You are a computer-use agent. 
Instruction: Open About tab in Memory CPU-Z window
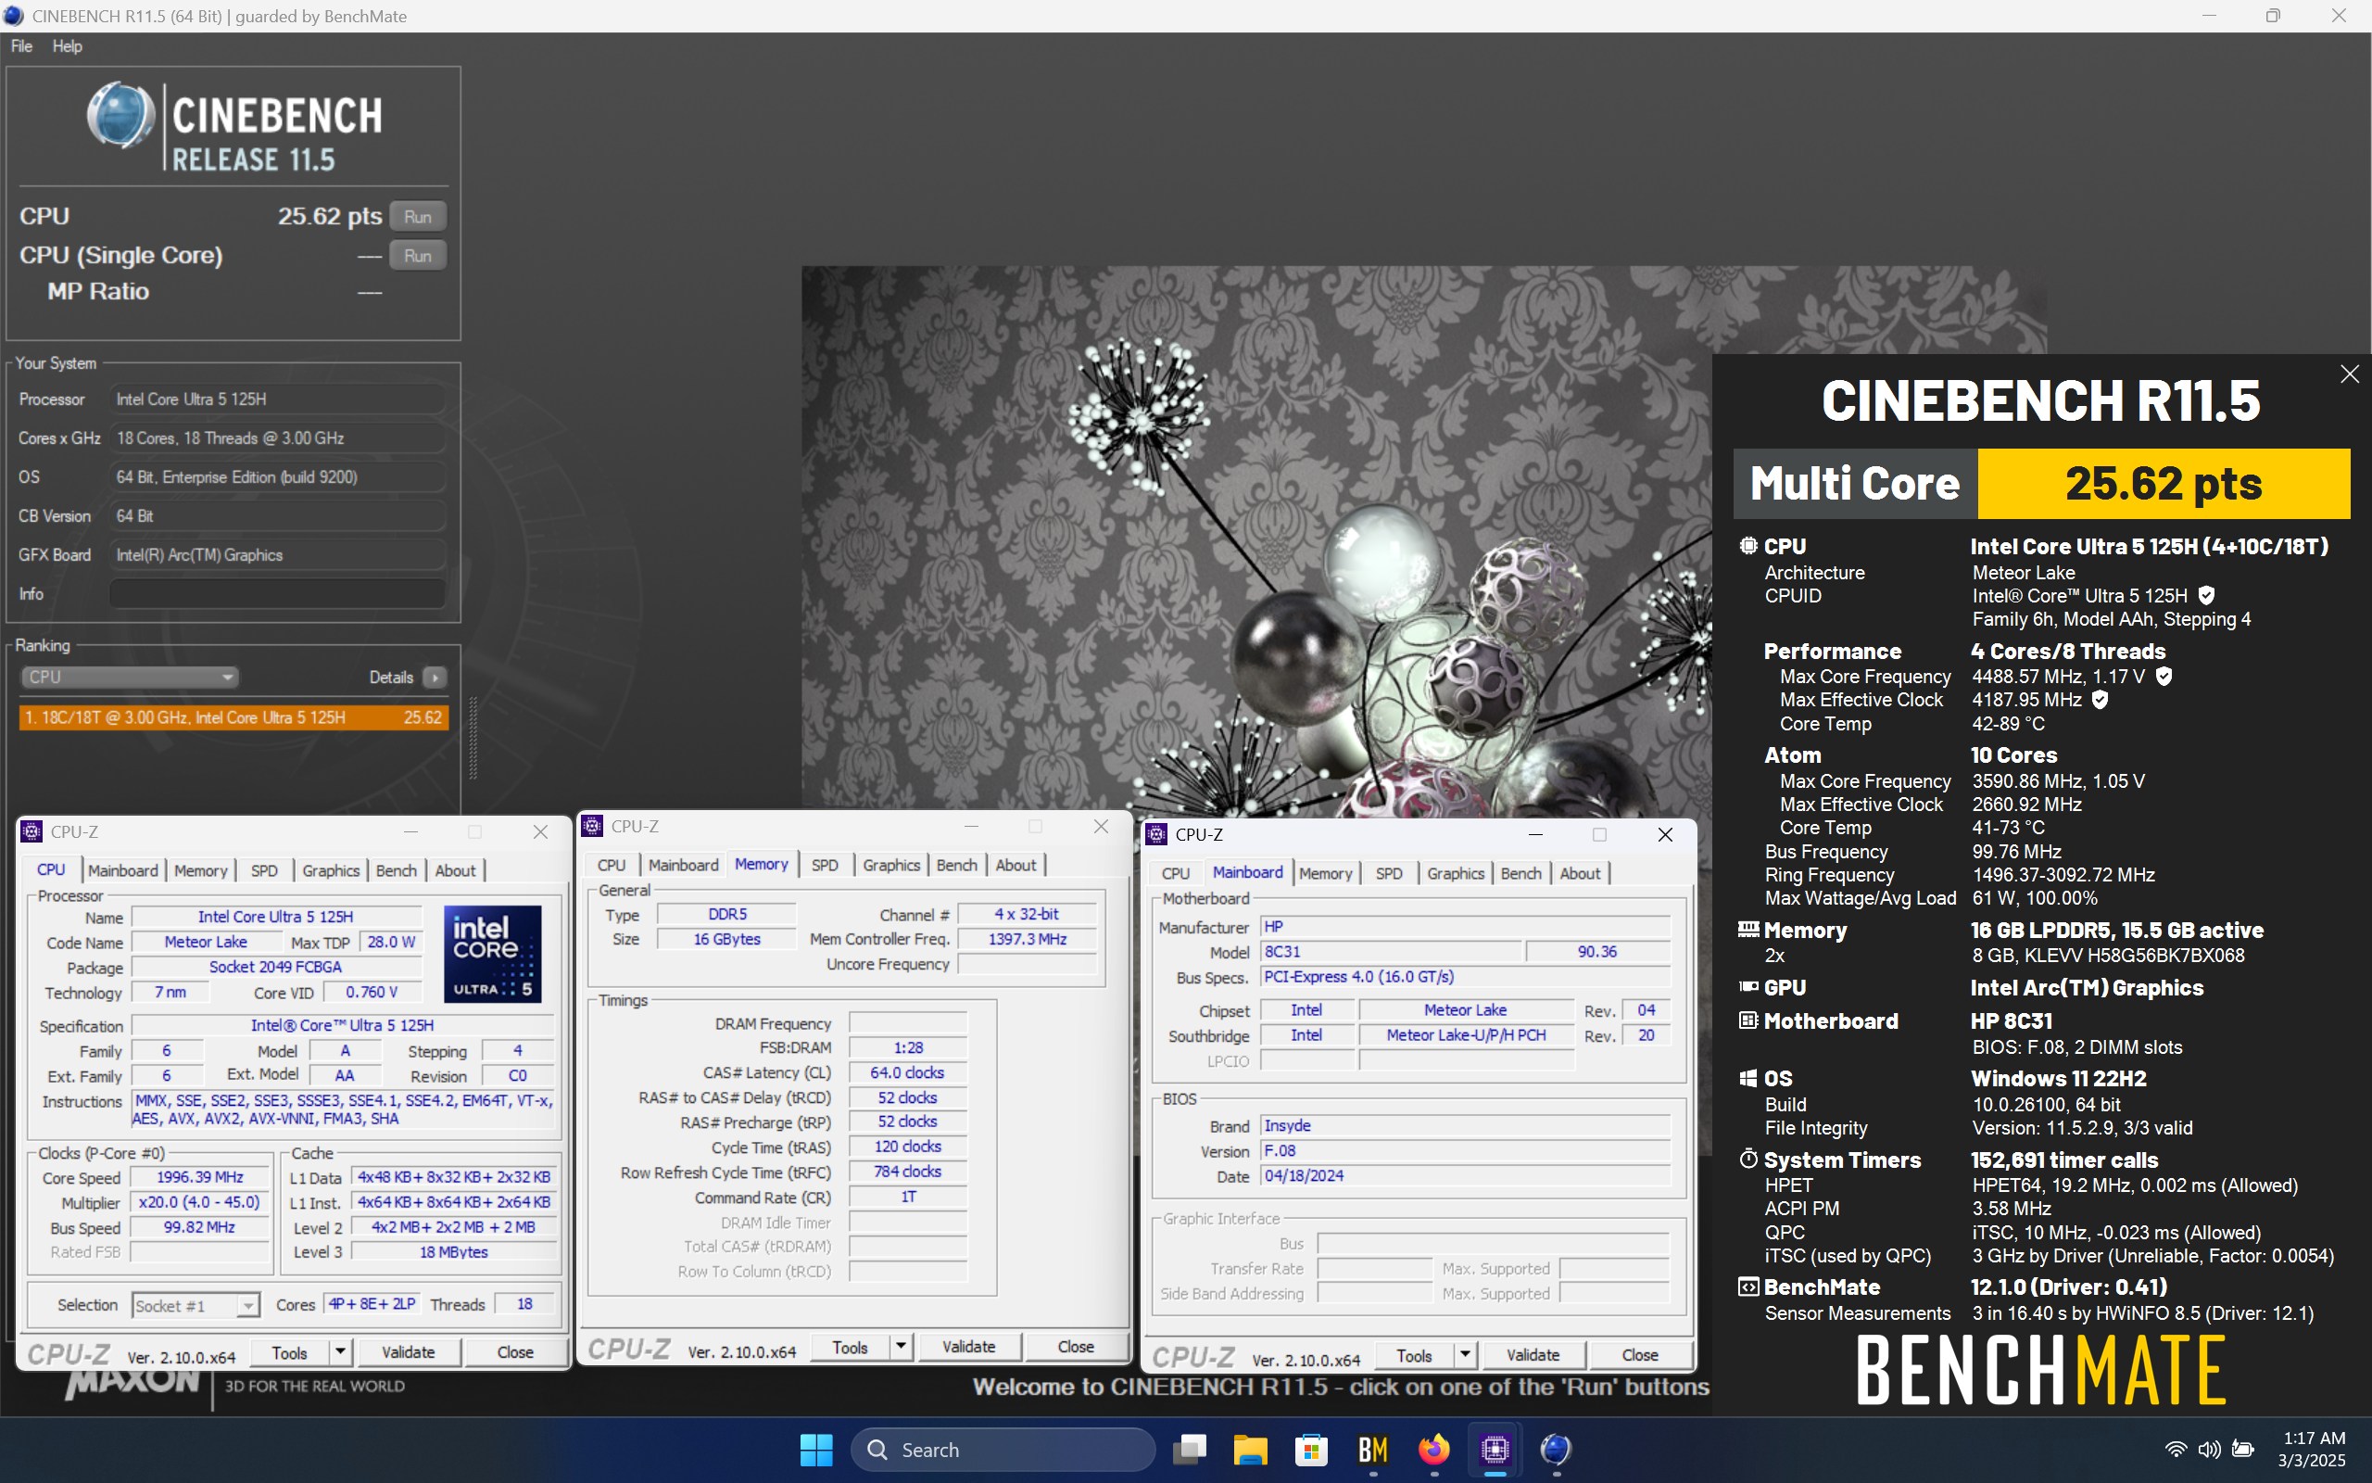(x=1016, y=865)
